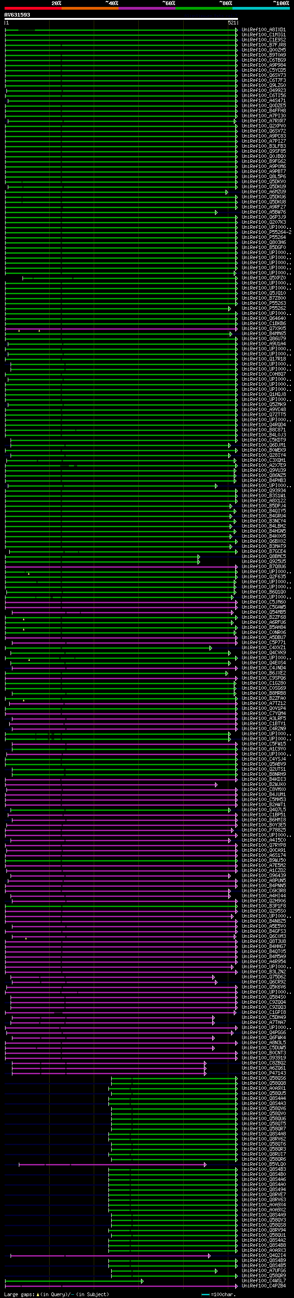Screen dimensions: 294x1298
Task: Select hit UniRef100_C1E9S2
Action: pyautogui.click(x=263, y=40)
